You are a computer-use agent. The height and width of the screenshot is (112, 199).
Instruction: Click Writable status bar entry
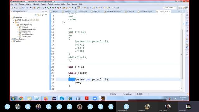click(113, 94)
